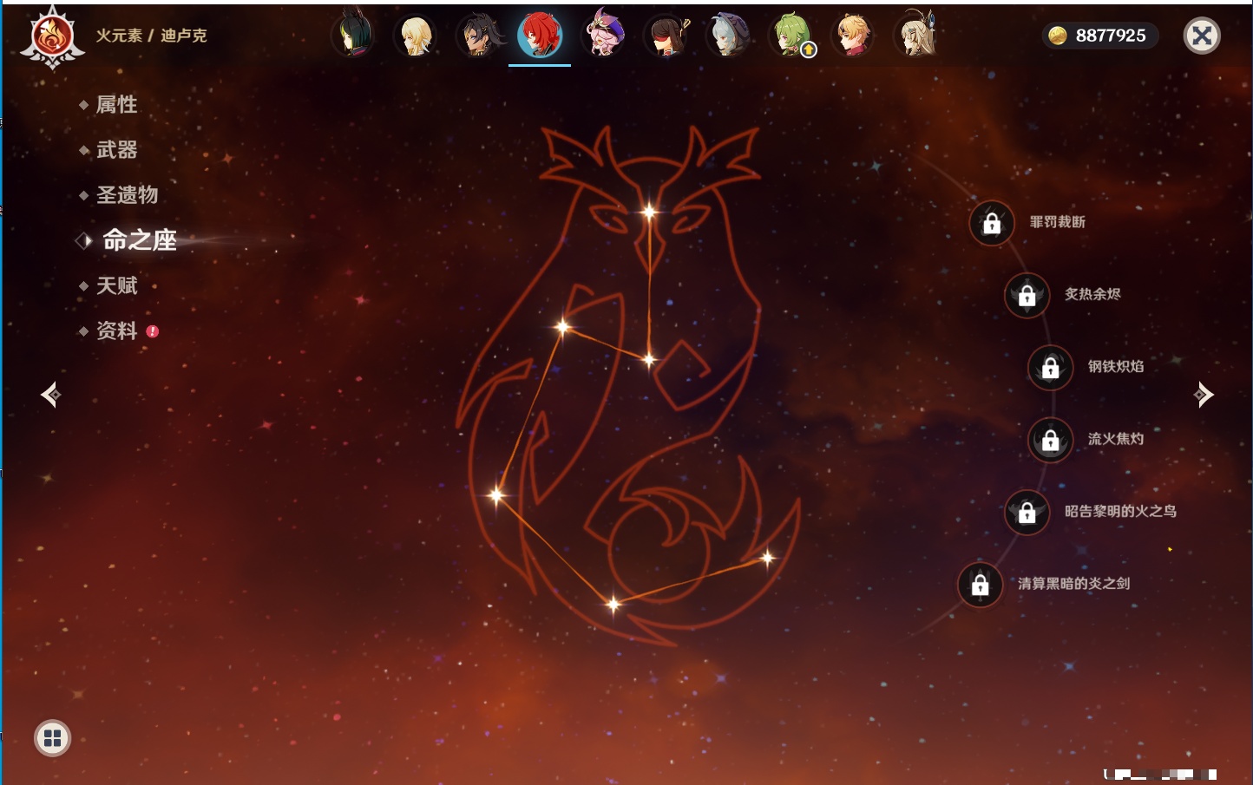The width and height of the screenshot is (1253, 785).
Task: Select the black-and-green-haired character avatar with ears
Action: (352, 36)
